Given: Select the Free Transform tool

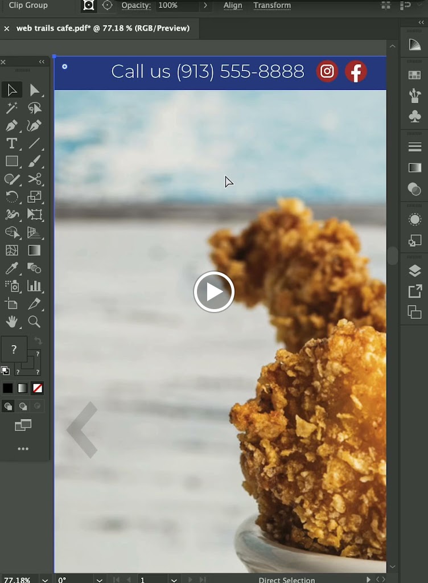Looking at the screenshot, I should pyautogui.click(x=35, y=215).
